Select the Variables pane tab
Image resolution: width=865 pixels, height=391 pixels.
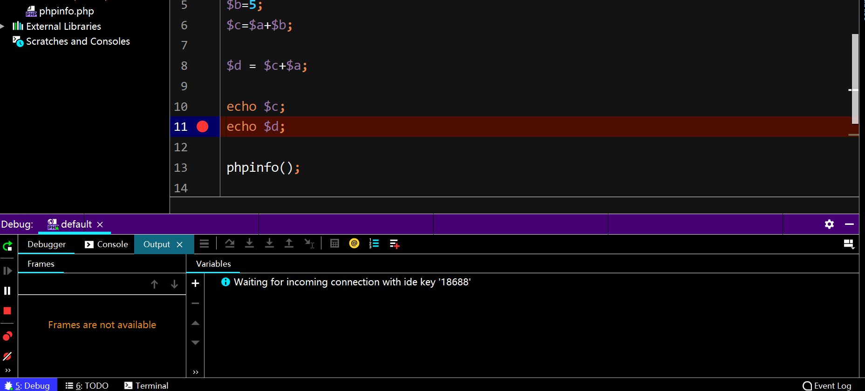click(213, 264)
